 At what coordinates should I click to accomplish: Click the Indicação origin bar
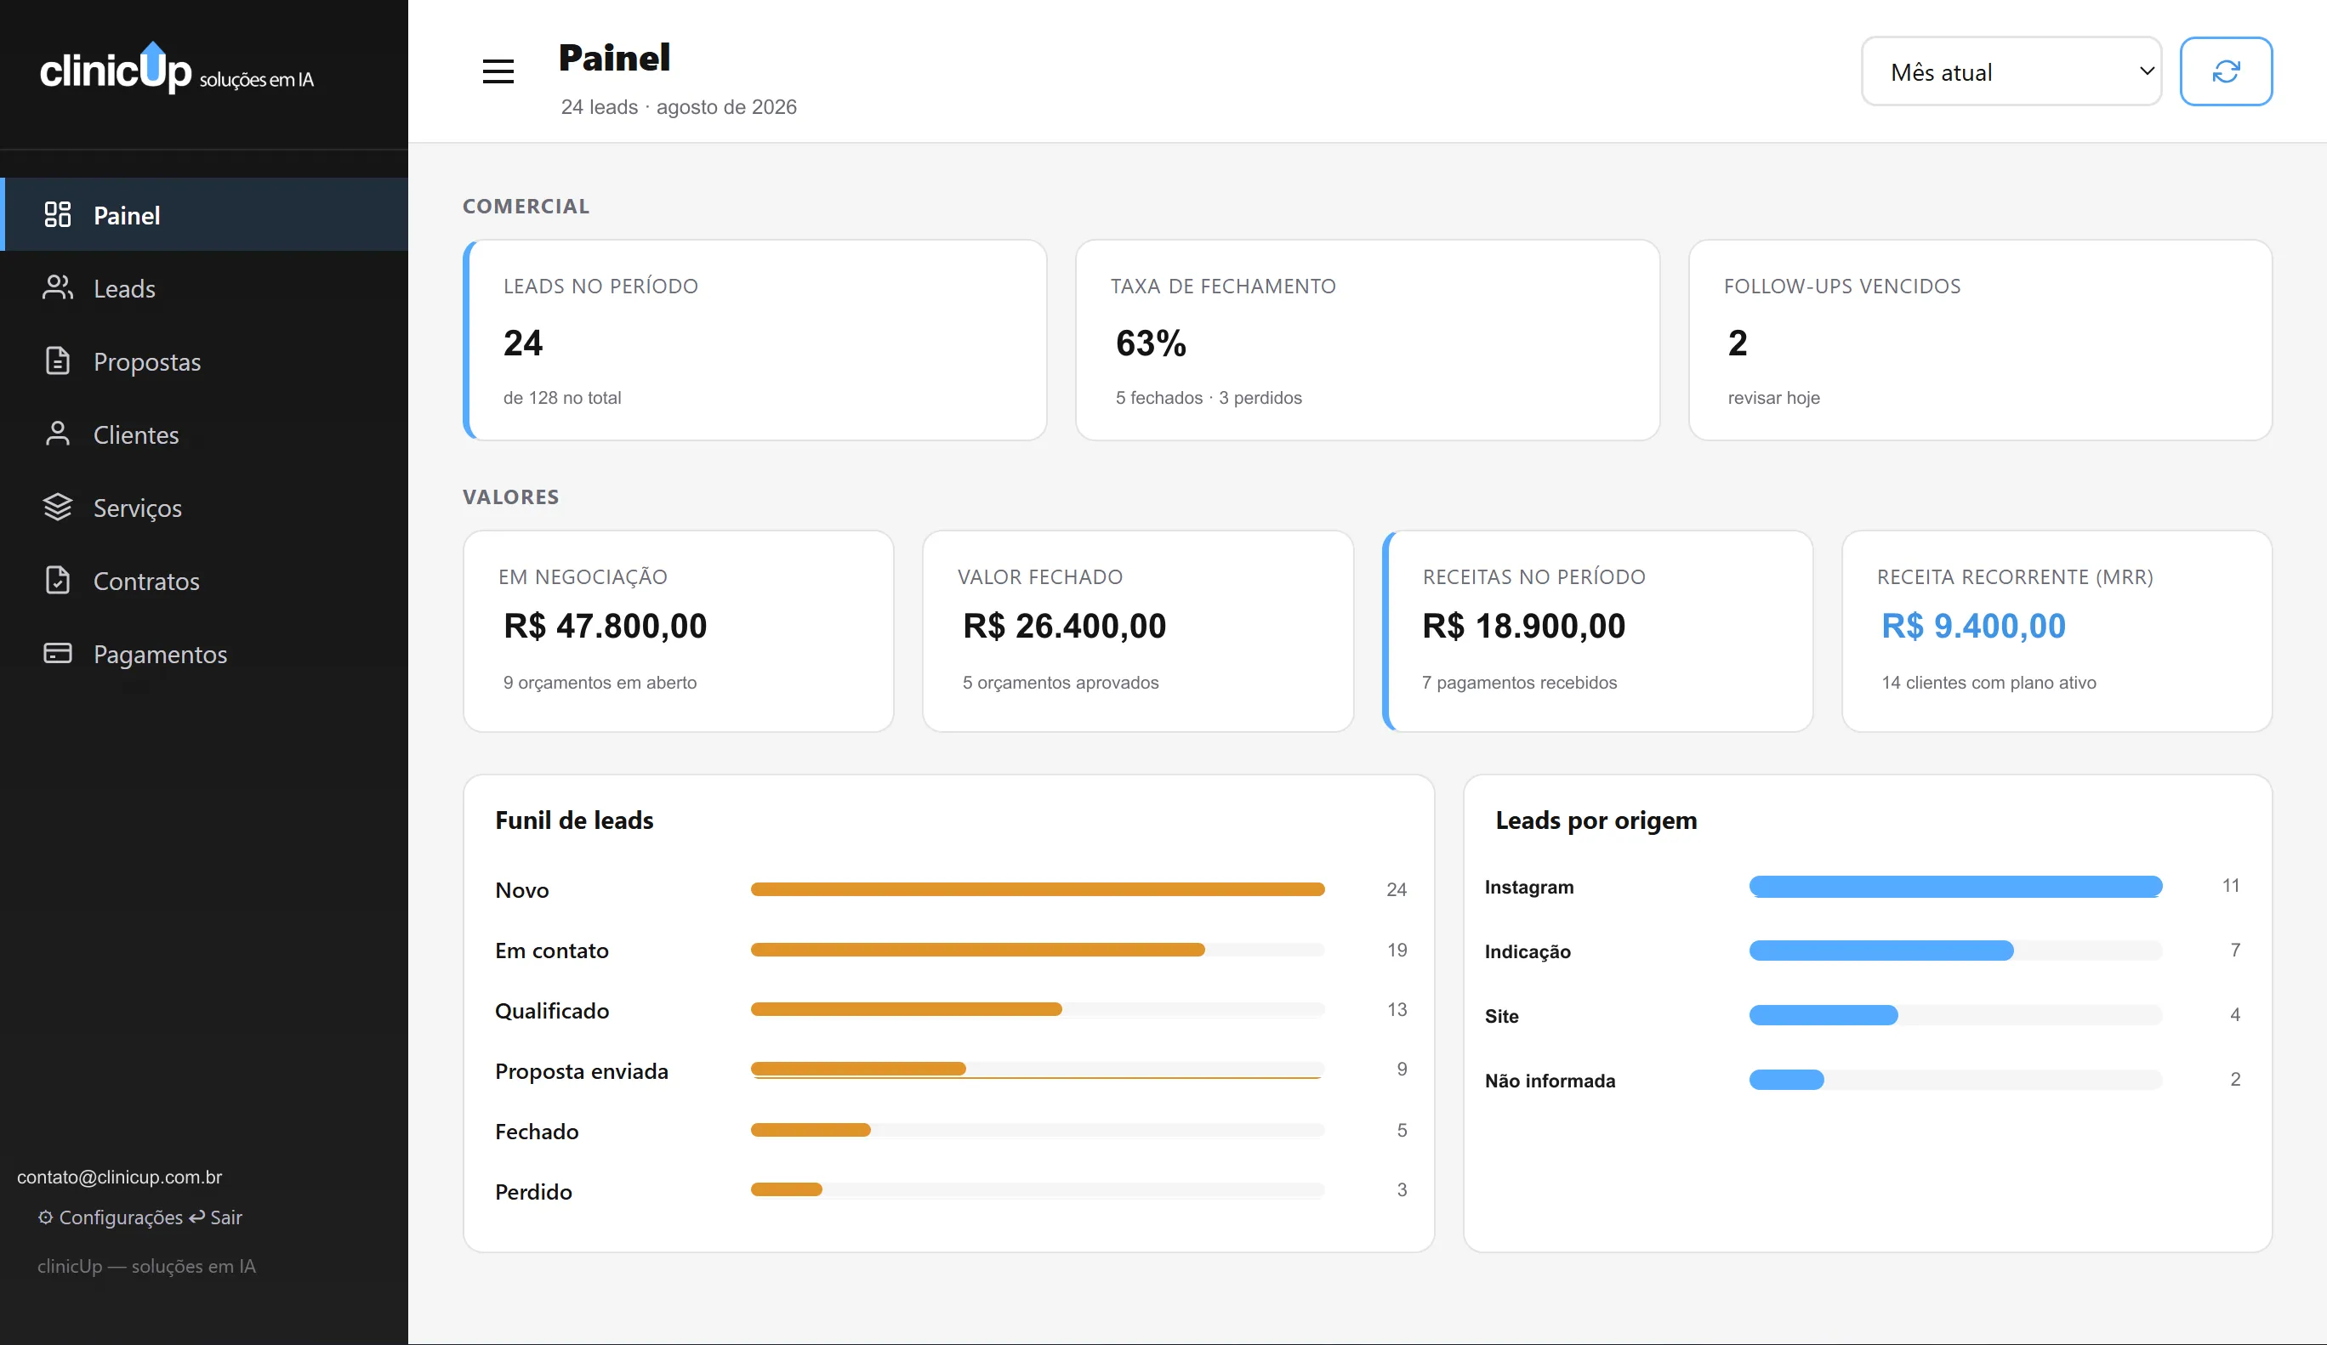pyautogui.click(x=1954, y=950)
